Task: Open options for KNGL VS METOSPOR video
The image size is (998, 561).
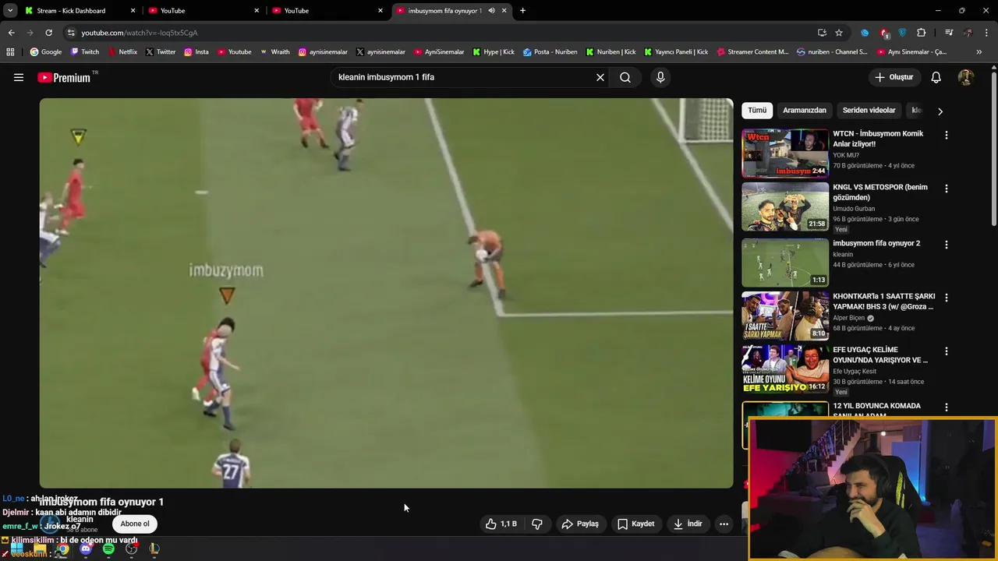Action: coord(947,189)
